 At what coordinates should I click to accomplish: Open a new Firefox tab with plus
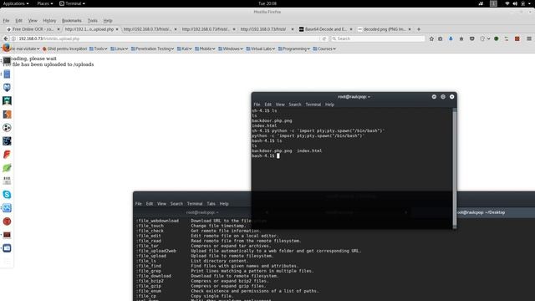pyautogui.click(x=419, y=29)
